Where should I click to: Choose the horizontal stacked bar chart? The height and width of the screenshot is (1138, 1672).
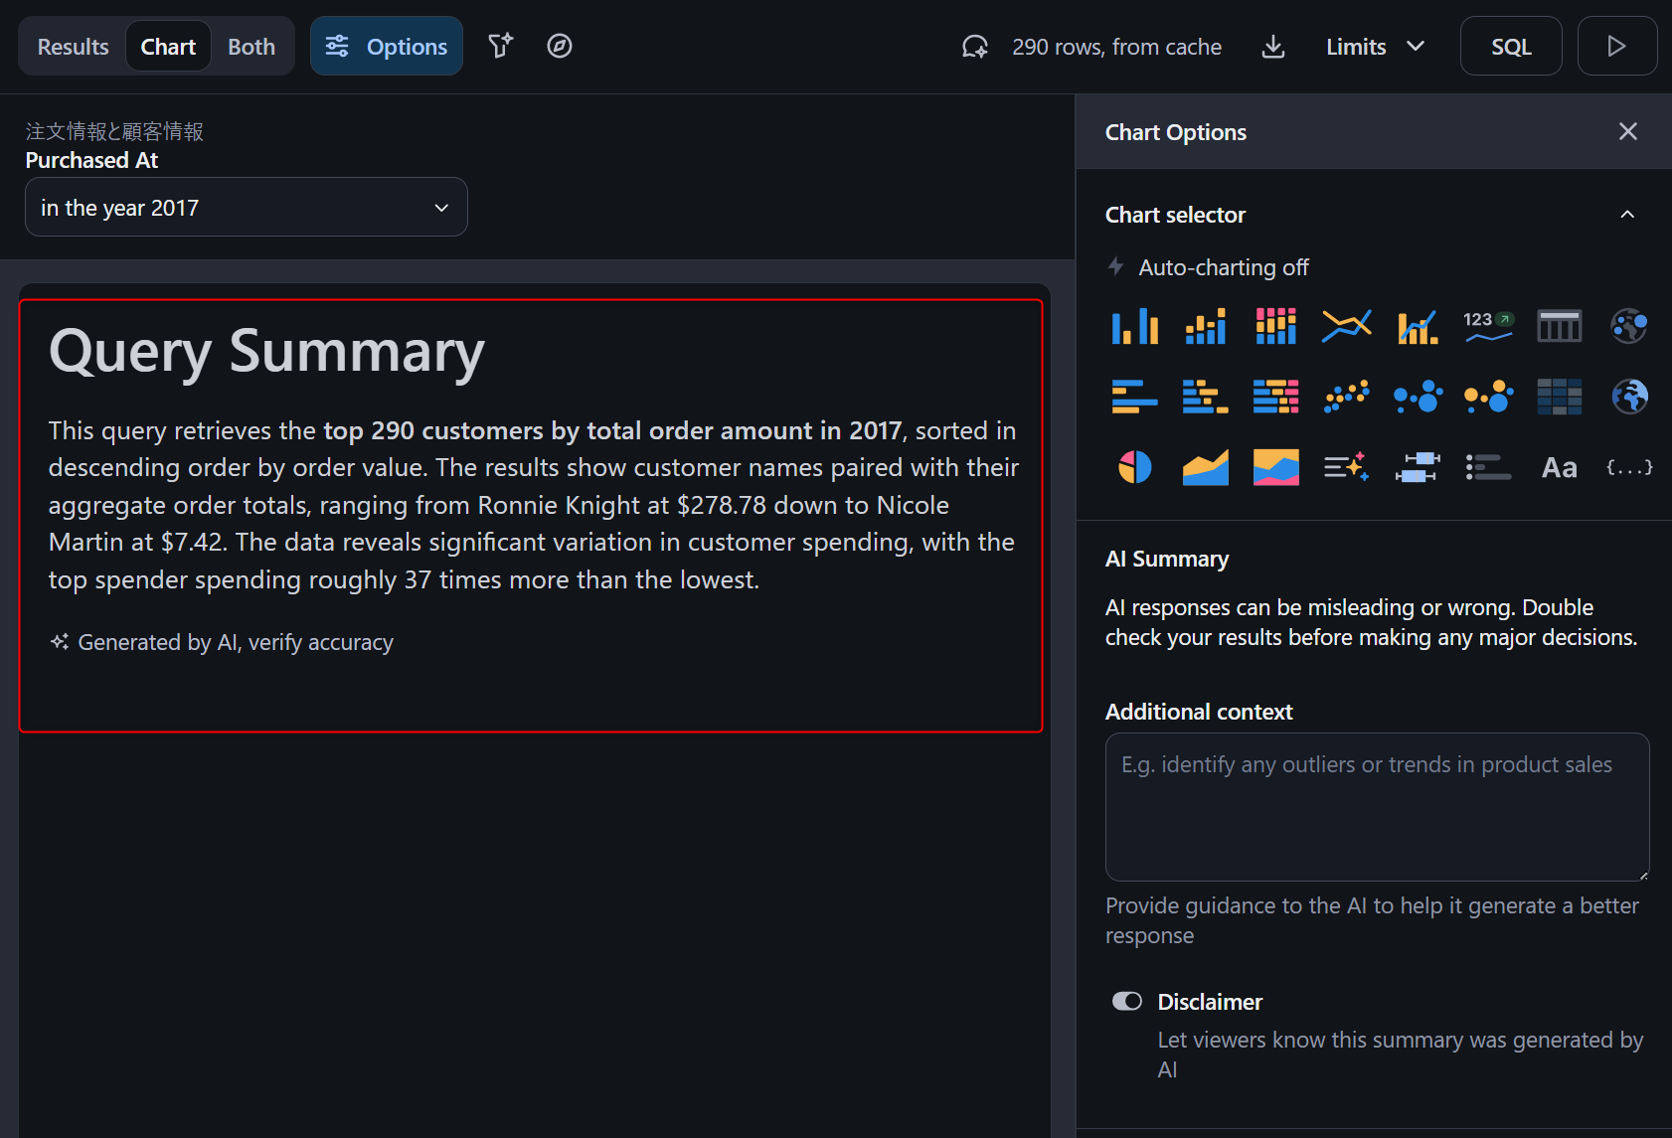coord(1205,397)
